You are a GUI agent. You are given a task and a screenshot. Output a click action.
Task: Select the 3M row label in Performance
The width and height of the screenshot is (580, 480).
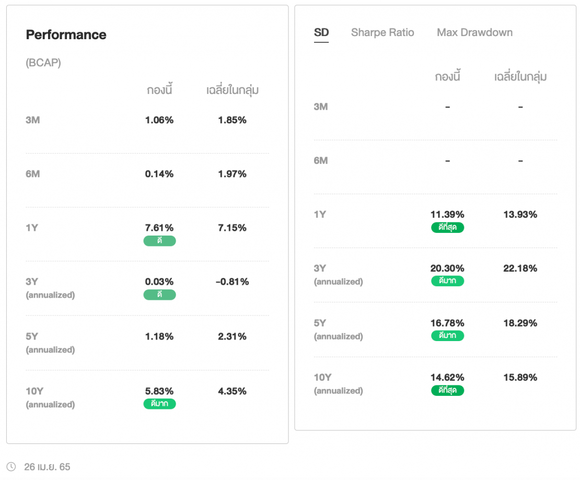coord(33,120)
